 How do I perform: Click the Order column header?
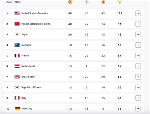9,2
